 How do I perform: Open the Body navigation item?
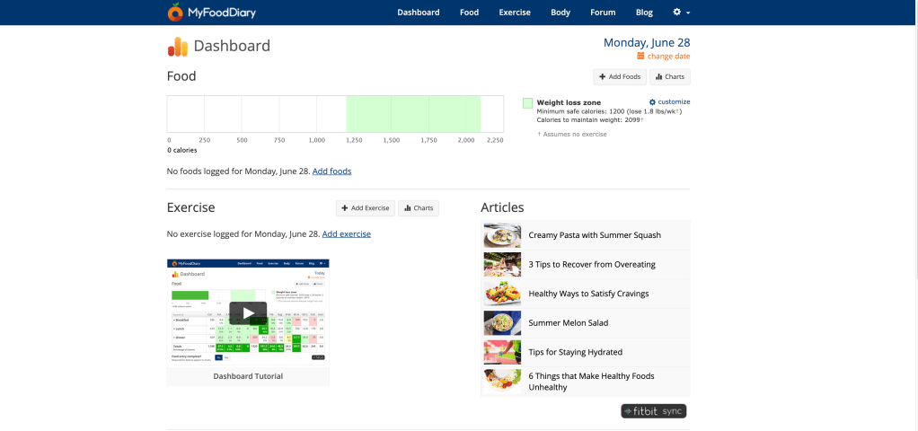click(x=561, y=13)
